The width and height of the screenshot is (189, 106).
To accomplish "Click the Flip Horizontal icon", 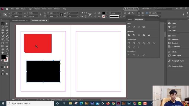I will [x=82, y=16].
